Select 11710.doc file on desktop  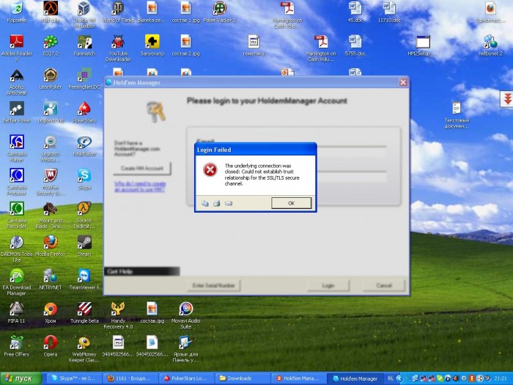[389, 12]
